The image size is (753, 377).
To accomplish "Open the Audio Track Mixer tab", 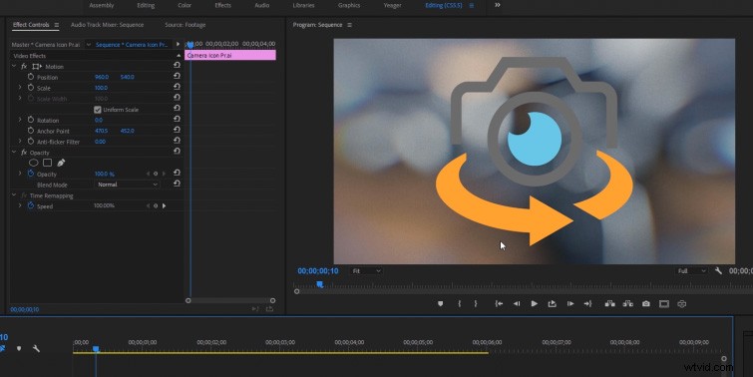I will [107, 25].
